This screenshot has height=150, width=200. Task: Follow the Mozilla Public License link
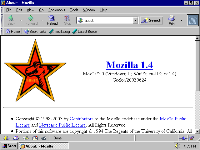click(x=172, y=119)
